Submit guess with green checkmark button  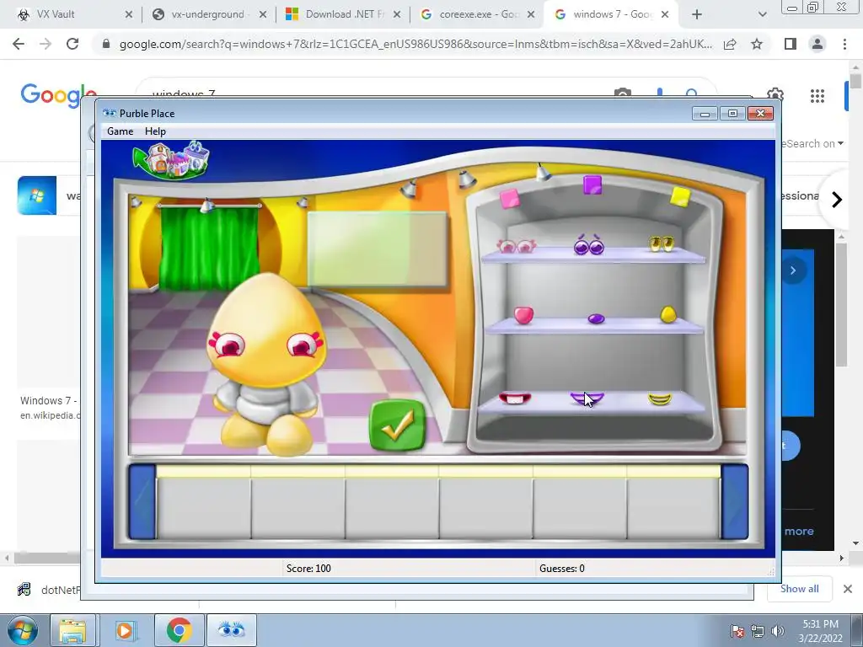(398, 425)
